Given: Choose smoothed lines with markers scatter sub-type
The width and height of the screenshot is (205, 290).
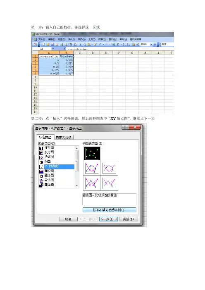Looking at the screenshot, I should [x=92, y=168].
